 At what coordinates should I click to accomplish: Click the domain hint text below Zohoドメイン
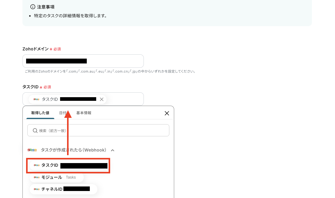tap(110, 71)
